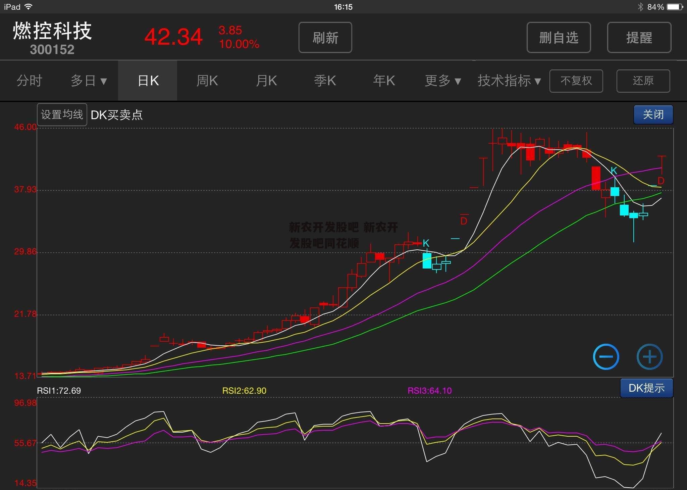Image resolution: width=687 pixels, height=490 pixels.
Task: Tap the 46.00 price axis label
Action: 25,127
